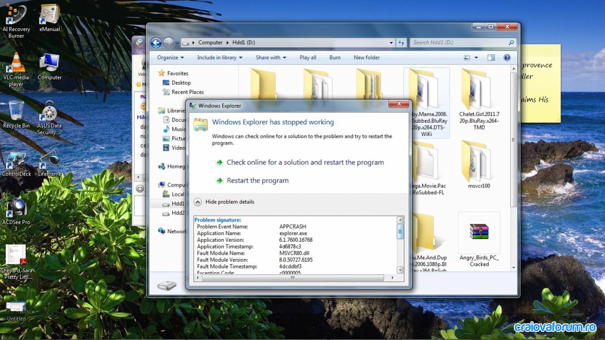Refresh the Hdd1 (D:) folder view
605x340 pixels.
[401, 43]
